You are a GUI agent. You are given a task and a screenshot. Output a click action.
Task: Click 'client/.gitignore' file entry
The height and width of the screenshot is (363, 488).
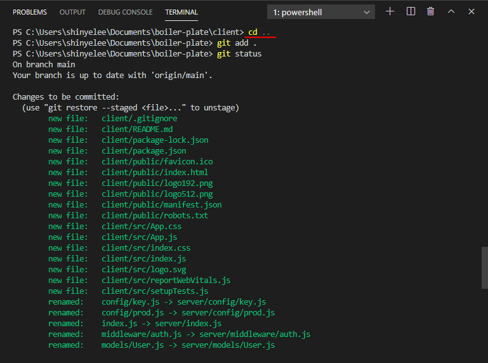pyautogui.click(x=140, y=119)
